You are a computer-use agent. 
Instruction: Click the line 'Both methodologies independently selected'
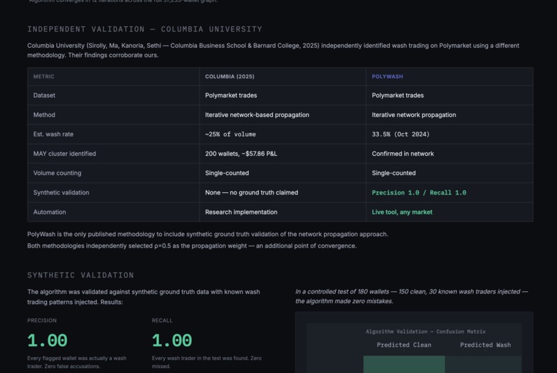click(x=192, y=246)
